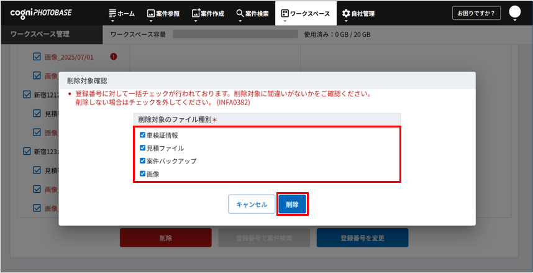Uncheck the 見積ファイル checkbox
This screenshot has height=273, width=533.
(x=143, y=148)
